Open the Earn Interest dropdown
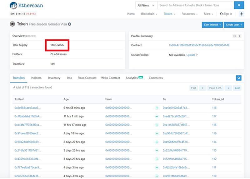The height and width of the screenshot is (179, 250). pos(212,25)
